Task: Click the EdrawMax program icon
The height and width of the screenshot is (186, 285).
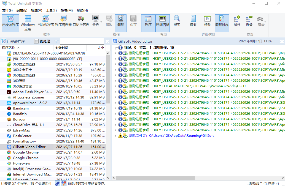Action: 9,130
